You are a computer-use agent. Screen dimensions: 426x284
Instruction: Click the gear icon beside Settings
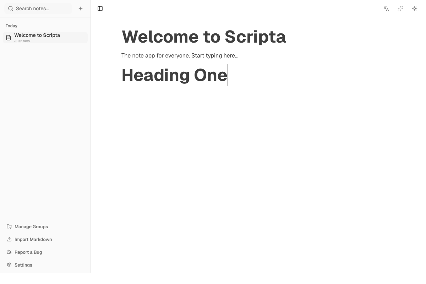[8, 265]
